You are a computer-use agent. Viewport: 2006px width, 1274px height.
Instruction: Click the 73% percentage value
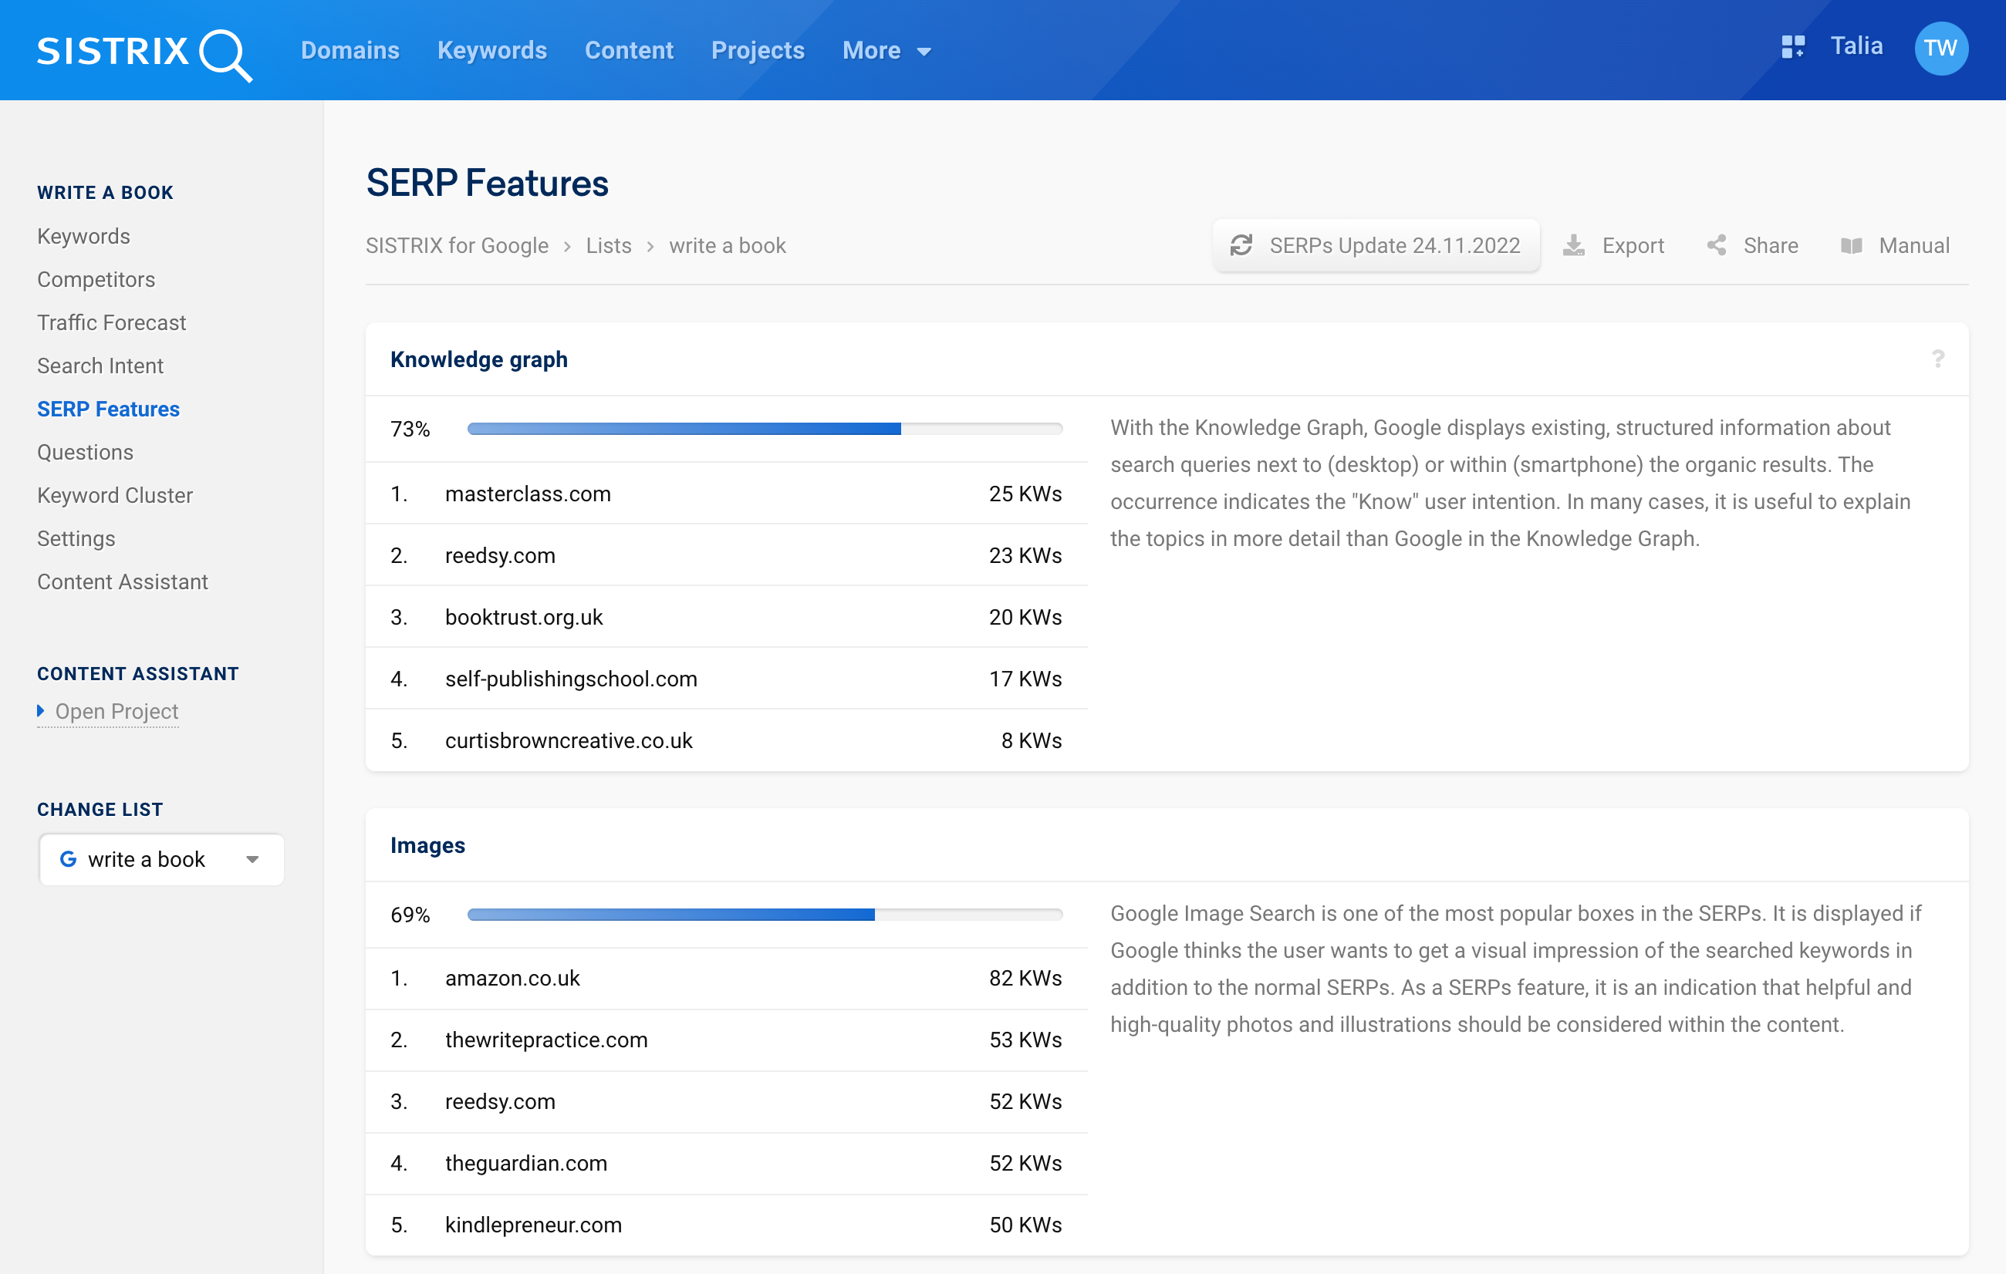[x=410, y=429]
